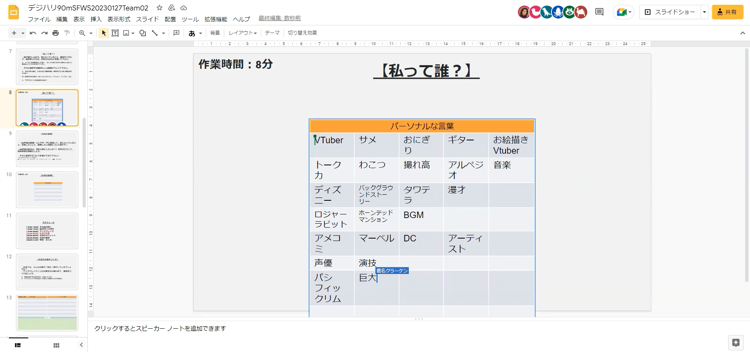This screenshot has width=750, height=352.
Task: Open the 表示形式 menu
Action: (x=119, y=19)
